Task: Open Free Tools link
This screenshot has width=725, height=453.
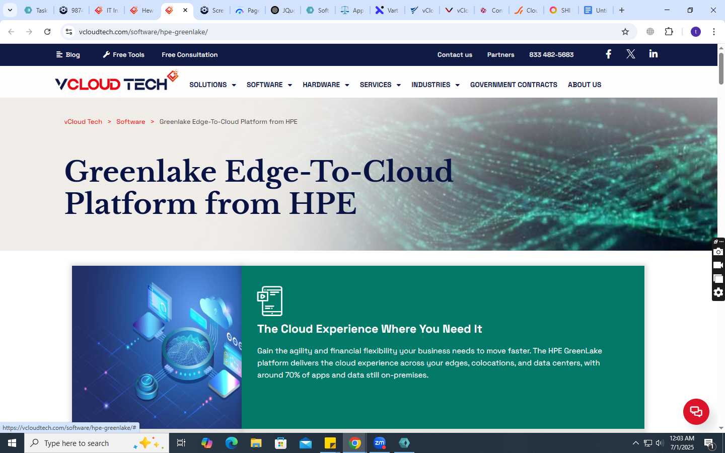Action: coord(123,54)
